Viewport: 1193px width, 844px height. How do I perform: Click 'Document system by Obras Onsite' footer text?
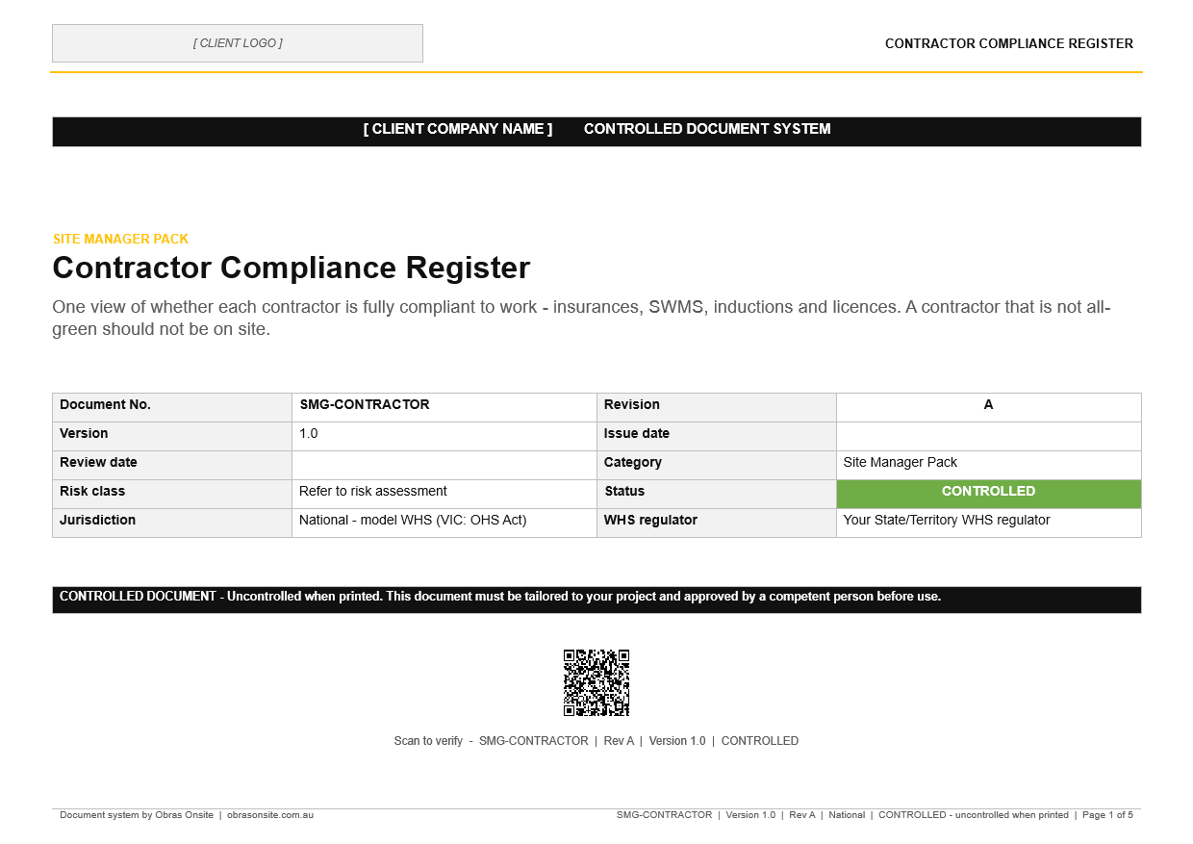point(137,815)
